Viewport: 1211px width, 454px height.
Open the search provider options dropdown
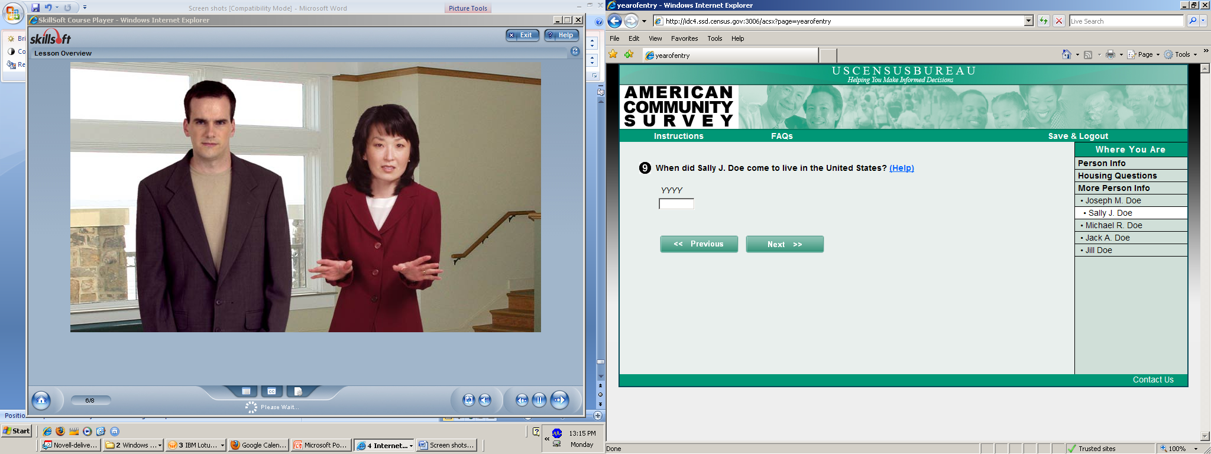[1203, 21]
